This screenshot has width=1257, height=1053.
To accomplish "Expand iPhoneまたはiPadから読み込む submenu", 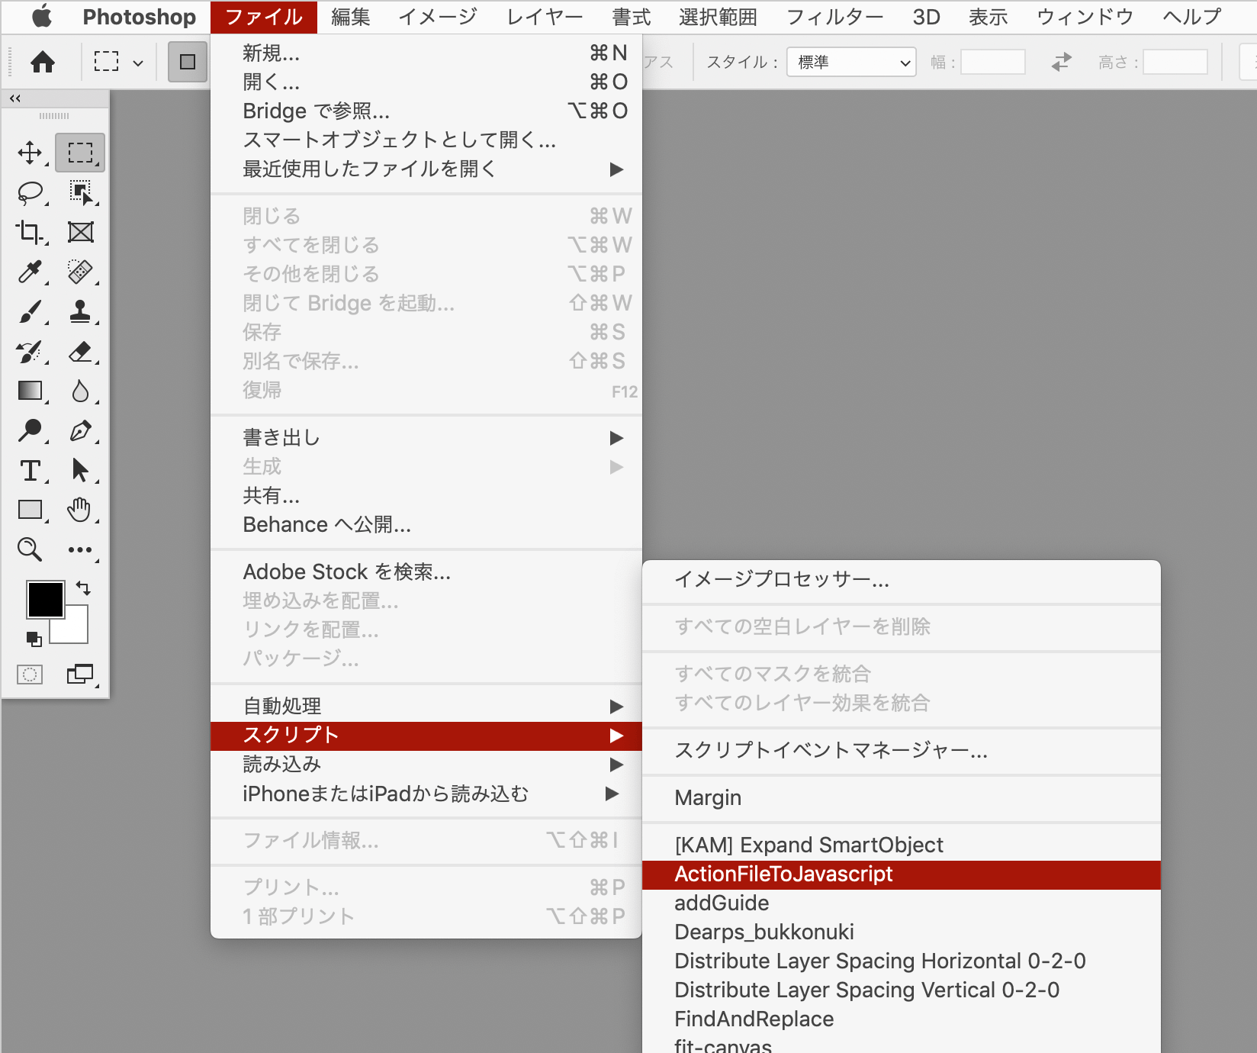I will tap(426, 794).
